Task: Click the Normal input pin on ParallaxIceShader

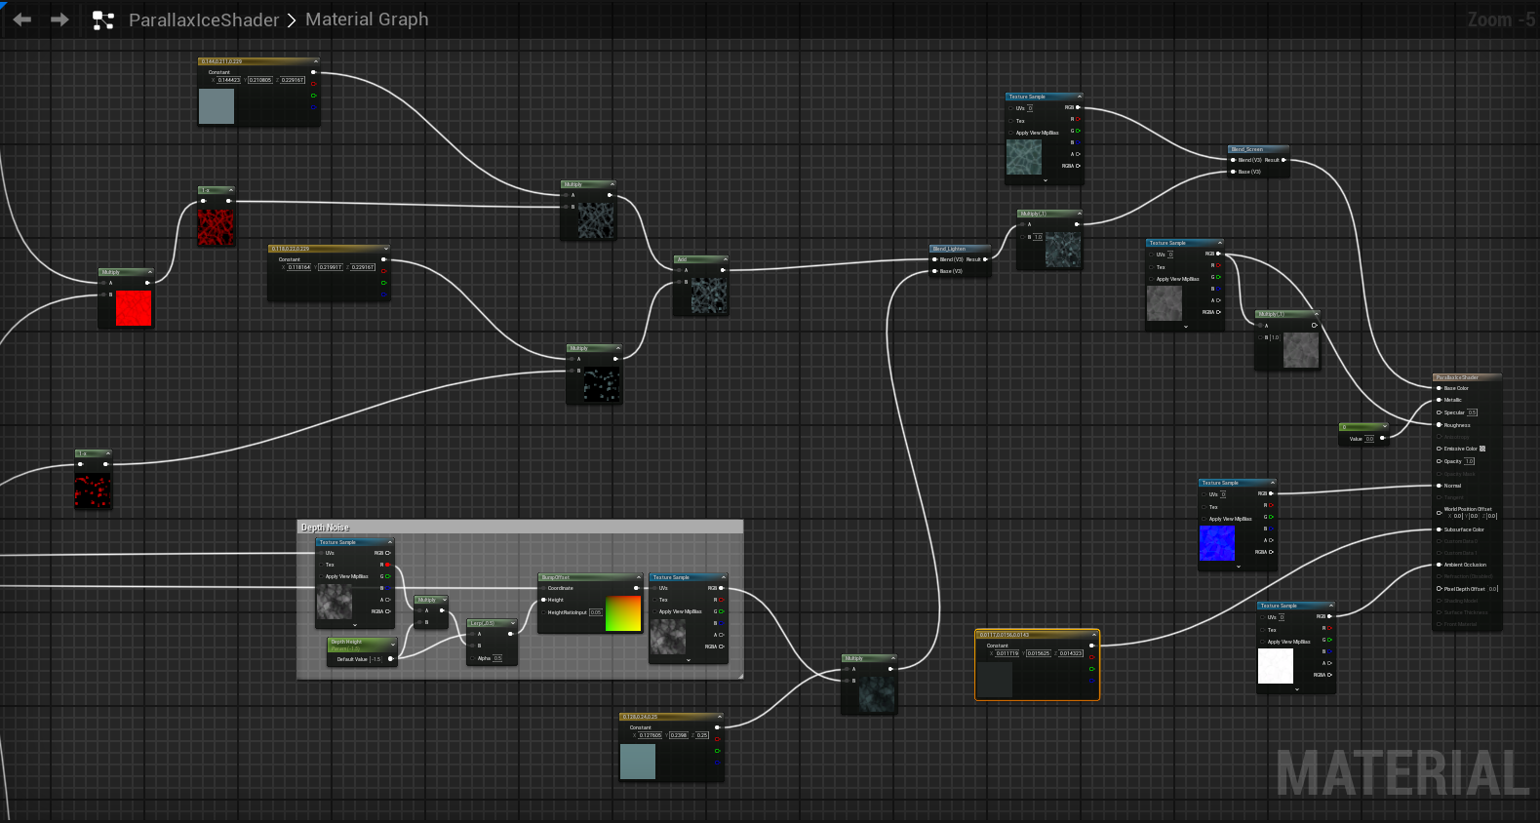Action: point(1440,486)
